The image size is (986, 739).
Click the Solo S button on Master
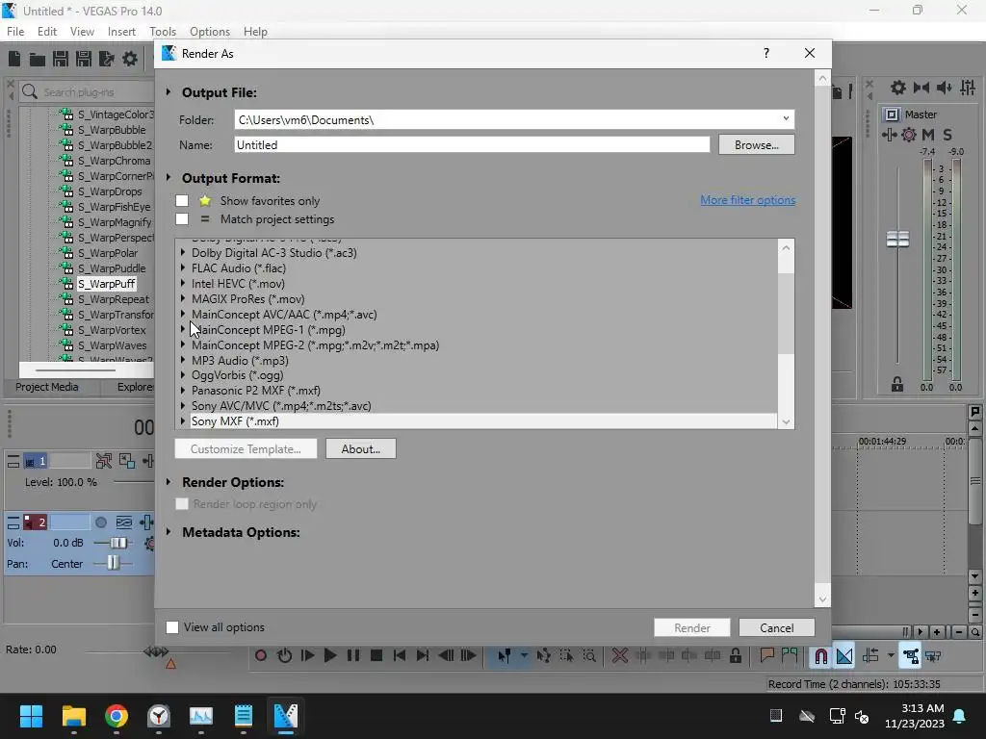(947, 135)
